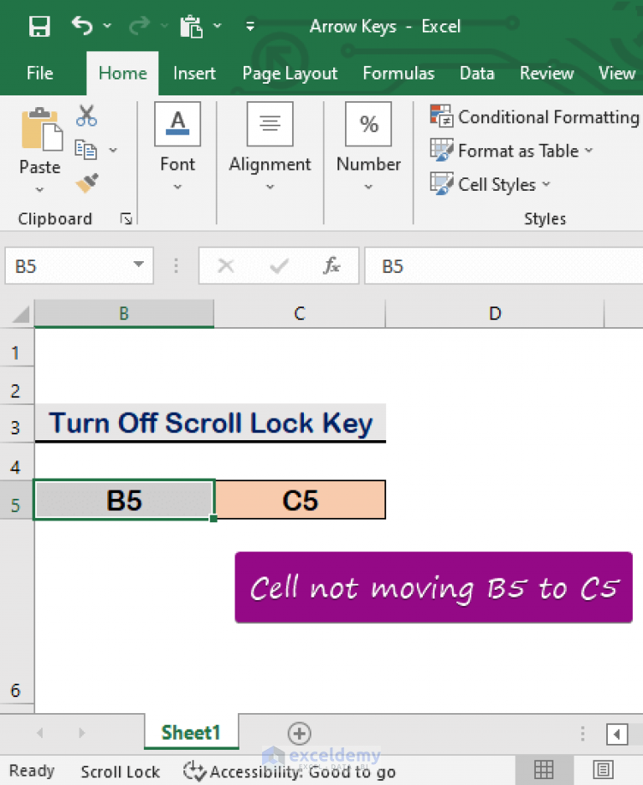Screen dimensions: 643x785
Task: Open the Review tab
Action: (547, 73)
